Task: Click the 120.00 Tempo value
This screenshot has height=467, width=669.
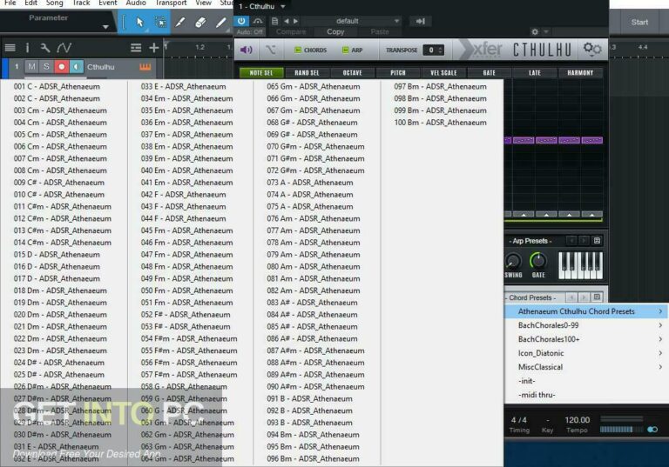Action: [578, 420]
